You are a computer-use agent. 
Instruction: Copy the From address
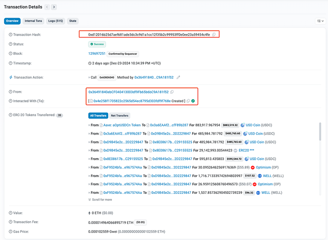point(172,92)
